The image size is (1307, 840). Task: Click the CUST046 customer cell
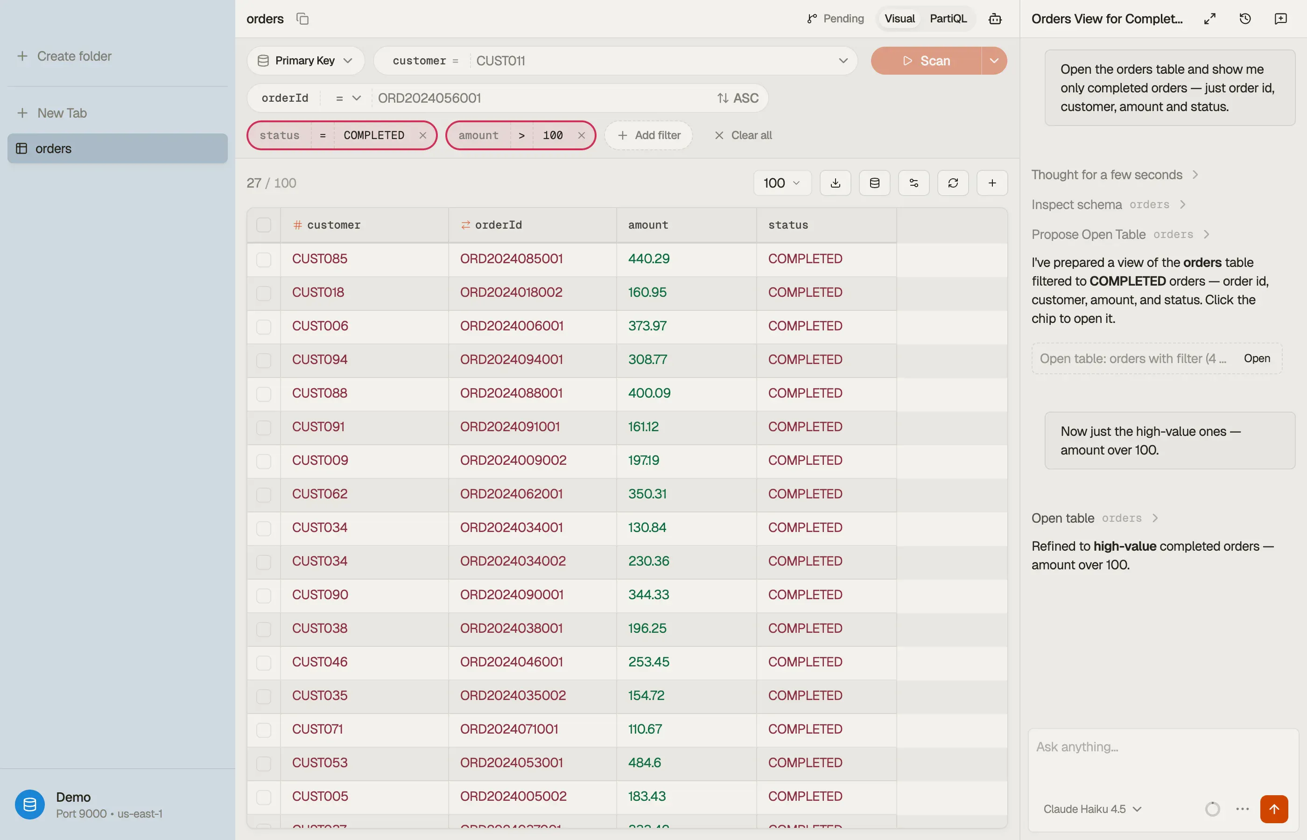click(x=365, y=662)
